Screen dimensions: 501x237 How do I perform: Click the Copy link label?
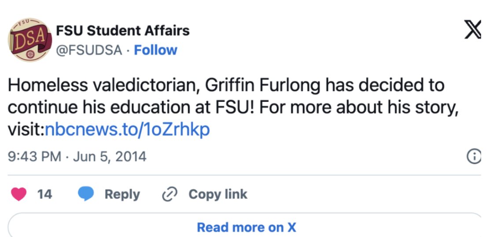(x=218, y=194)
